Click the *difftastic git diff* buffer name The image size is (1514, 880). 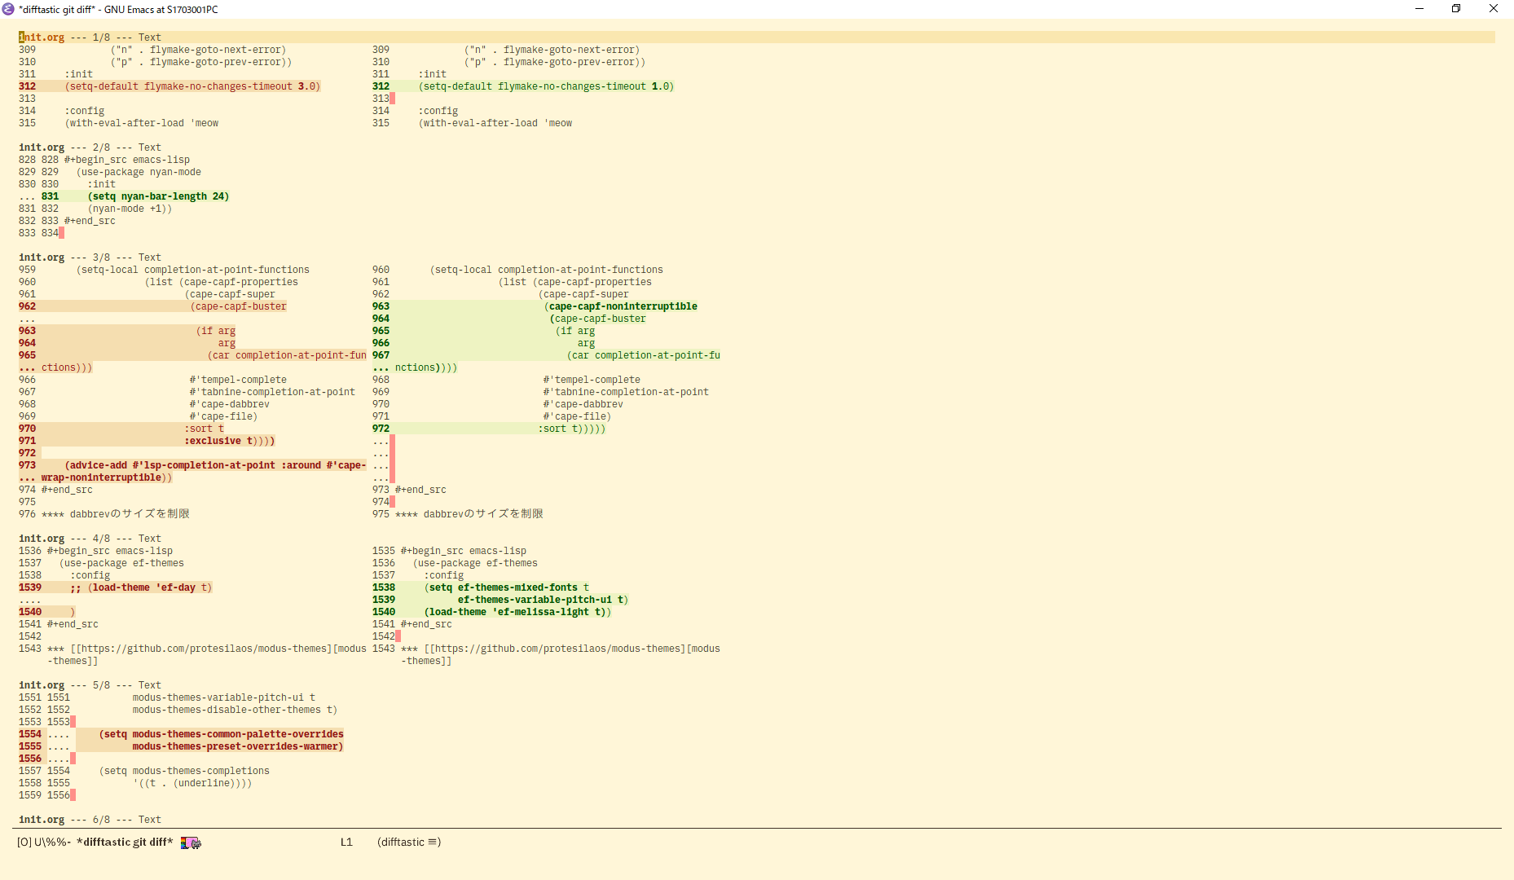[x=123, y=843]
